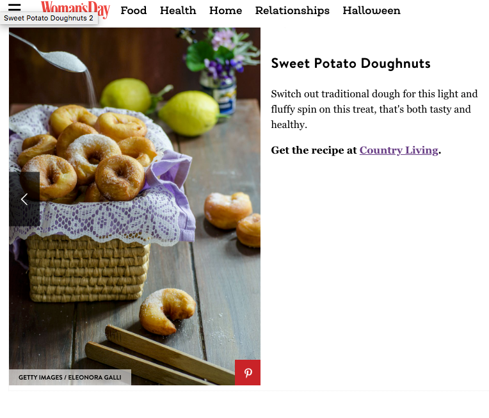The image size is (489, 418).
Task: Follow the Country Living recipe link
Action: (x=399, y=150)
